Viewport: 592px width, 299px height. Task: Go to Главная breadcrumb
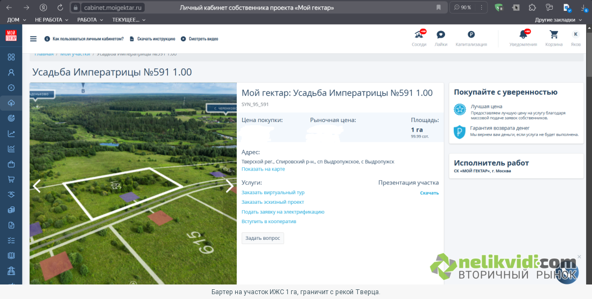[44, 54]
